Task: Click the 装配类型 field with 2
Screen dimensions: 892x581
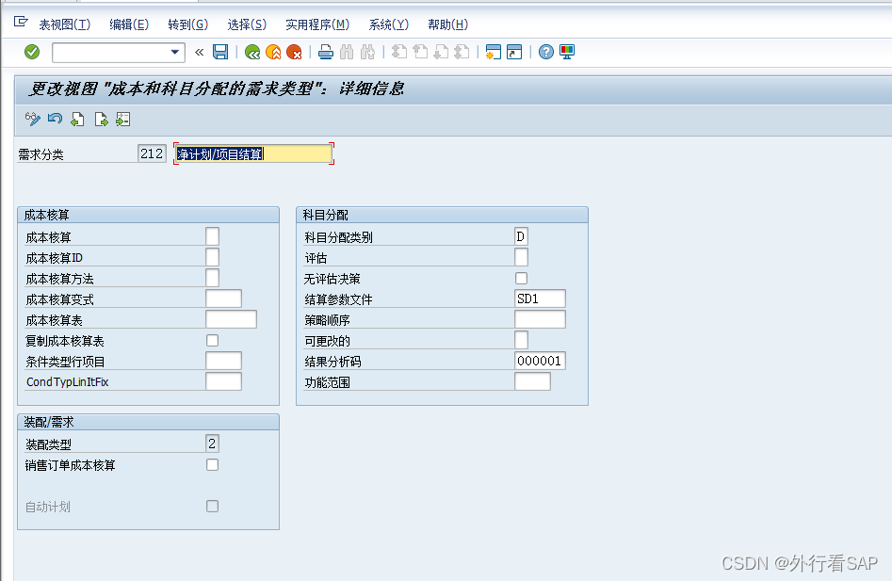Action: click(x=212, y=444)
